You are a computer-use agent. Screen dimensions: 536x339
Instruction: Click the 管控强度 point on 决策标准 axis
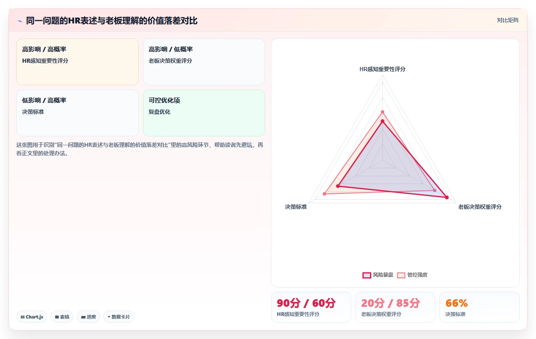click(324, 194)
